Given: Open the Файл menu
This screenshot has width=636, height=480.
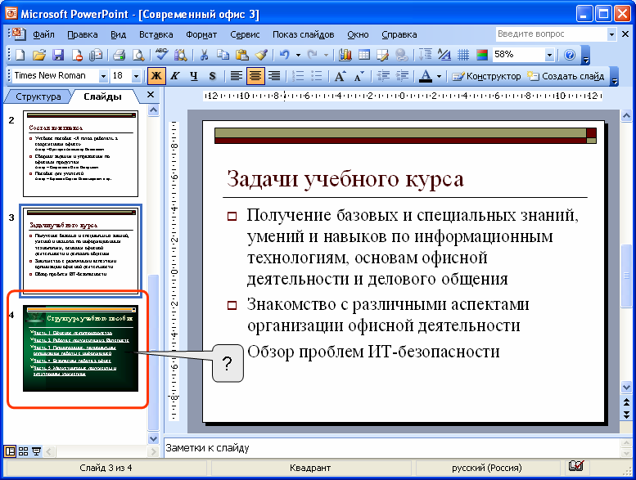Looking at the screenshot, I should click(x=43, y=34).
